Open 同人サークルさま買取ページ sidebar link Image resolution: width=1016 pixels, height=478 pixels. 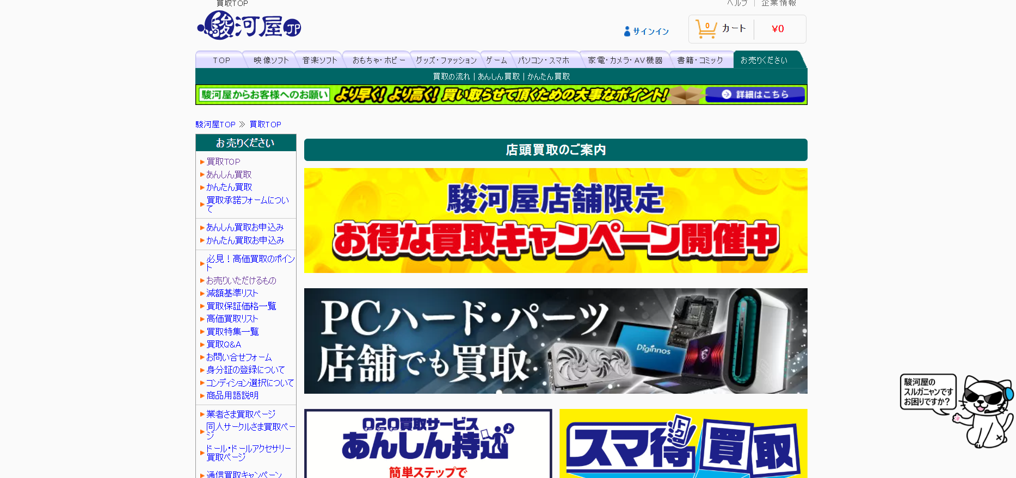point(250,431)
